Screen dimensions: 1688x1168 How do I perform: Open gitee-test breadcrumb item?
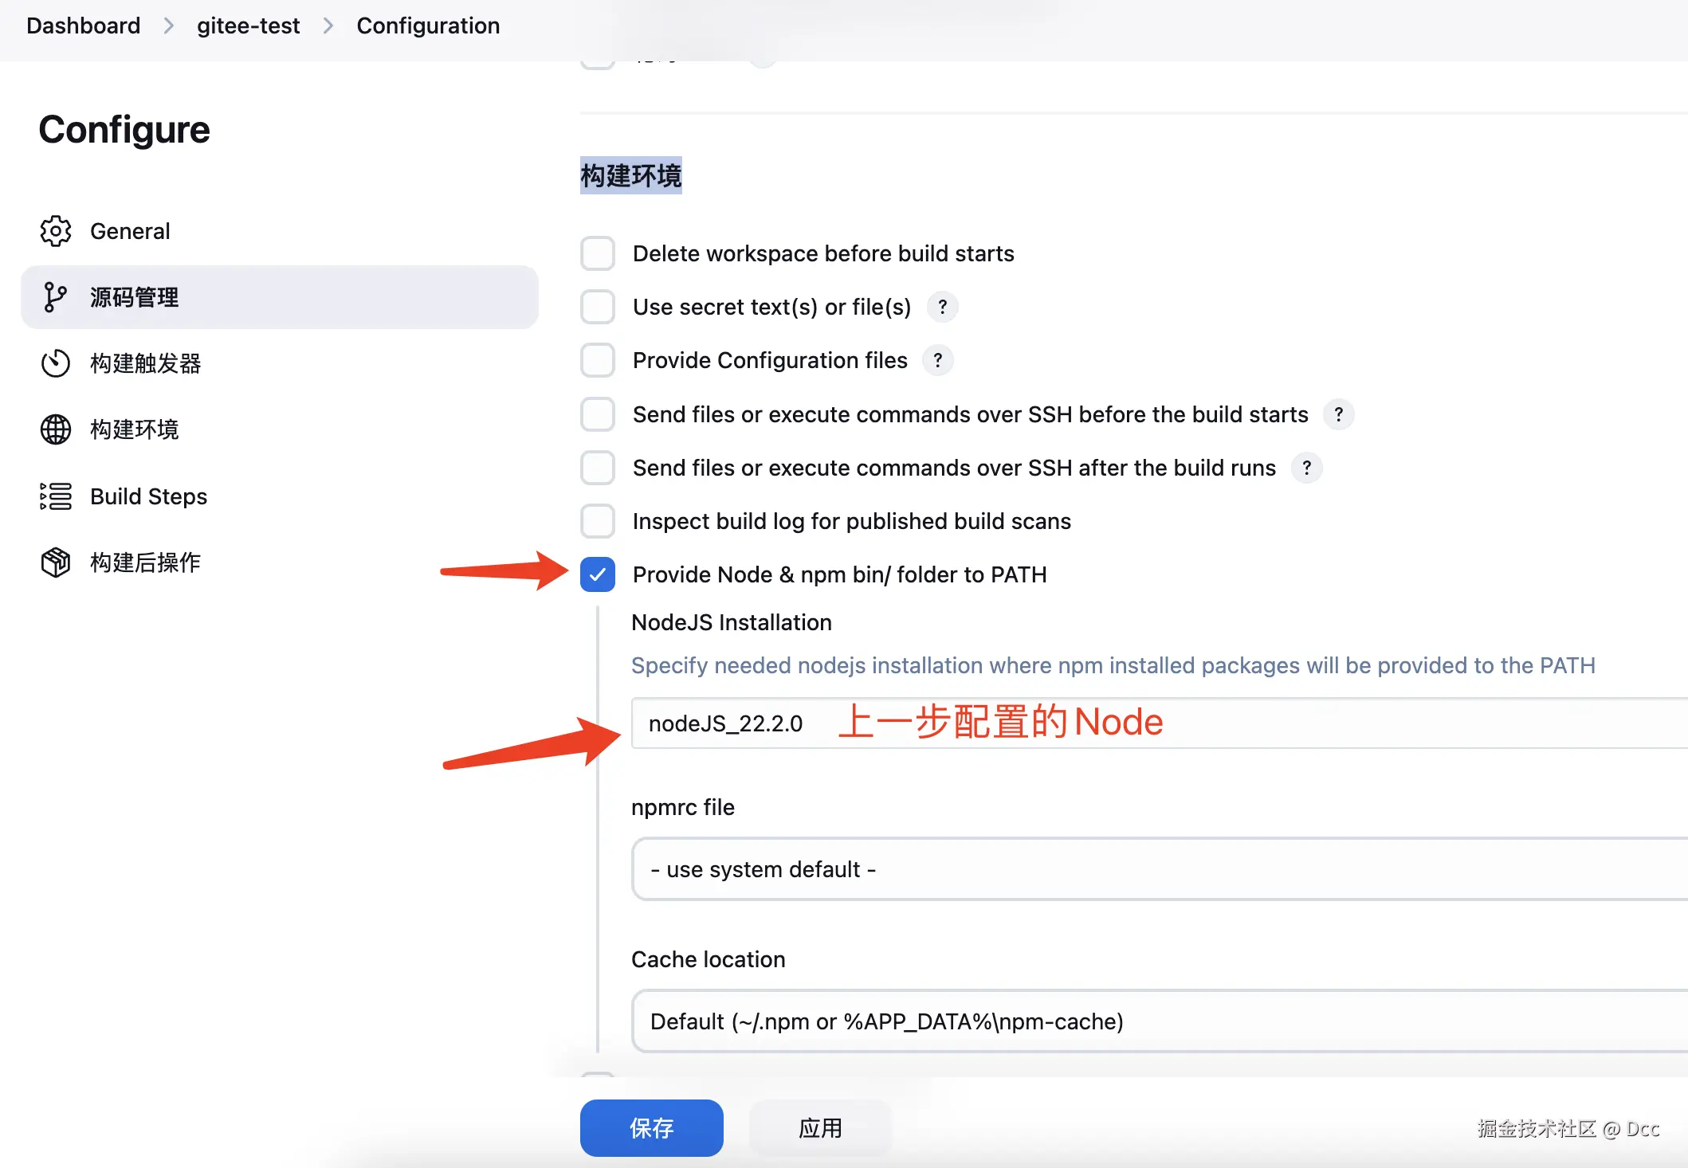[x=248, y=25]
